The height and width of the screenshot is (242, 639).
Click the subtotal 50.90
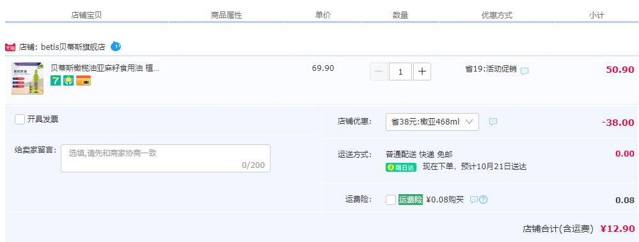[620, 70]
